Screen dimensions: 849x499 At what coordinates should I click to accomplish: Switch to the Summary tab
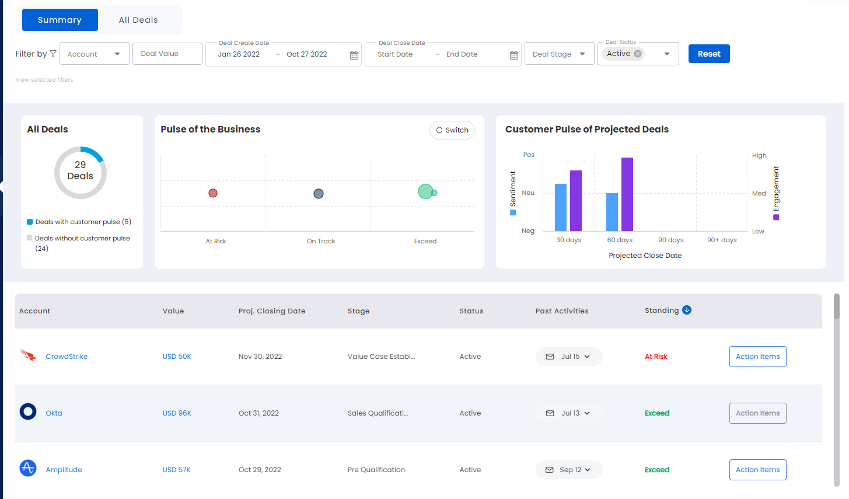point(60,20)
